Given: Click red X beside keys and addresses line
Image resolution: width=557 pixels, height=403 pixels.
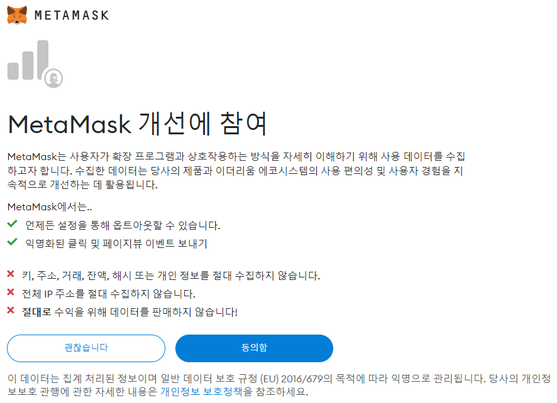Looking at the screenshot, I should 11,274.
